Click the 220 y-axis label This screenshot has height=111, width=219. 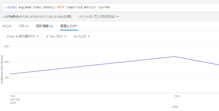tap(7, 62)
